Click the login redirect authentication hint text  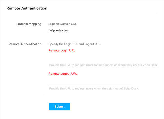pos(104,65)
